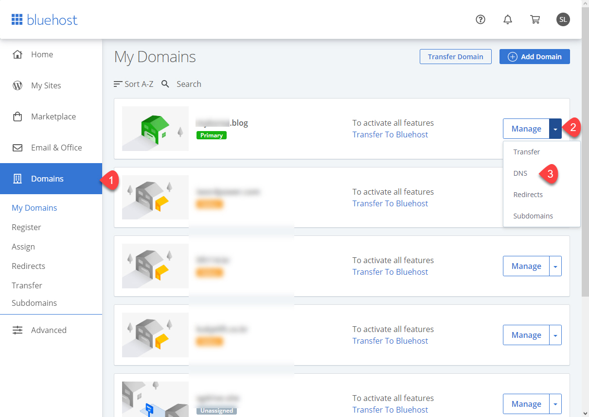Go to Subdomains sidebar sublink
Viewport: 589px width, 417px height.
click(34, 303)
